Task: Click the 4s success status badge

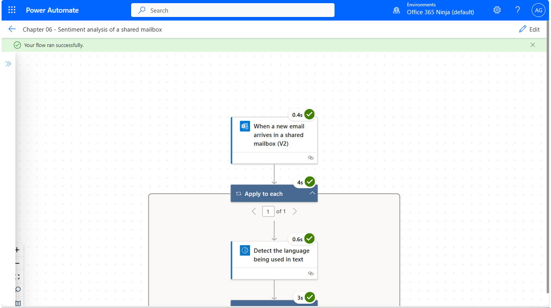Action: [x=305, y=182]
